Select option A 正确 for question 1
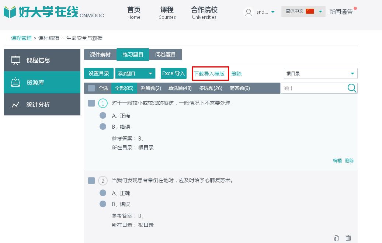This screenshot has height=243, width=382. [x=103, y=116]
